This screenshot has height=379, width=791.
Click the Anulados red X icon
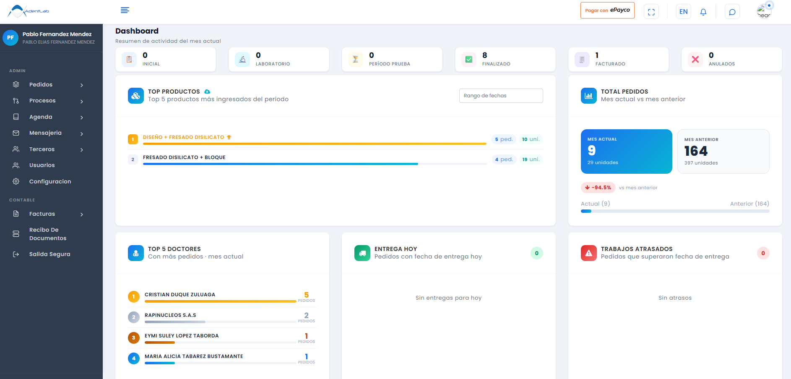coord(695,60)
